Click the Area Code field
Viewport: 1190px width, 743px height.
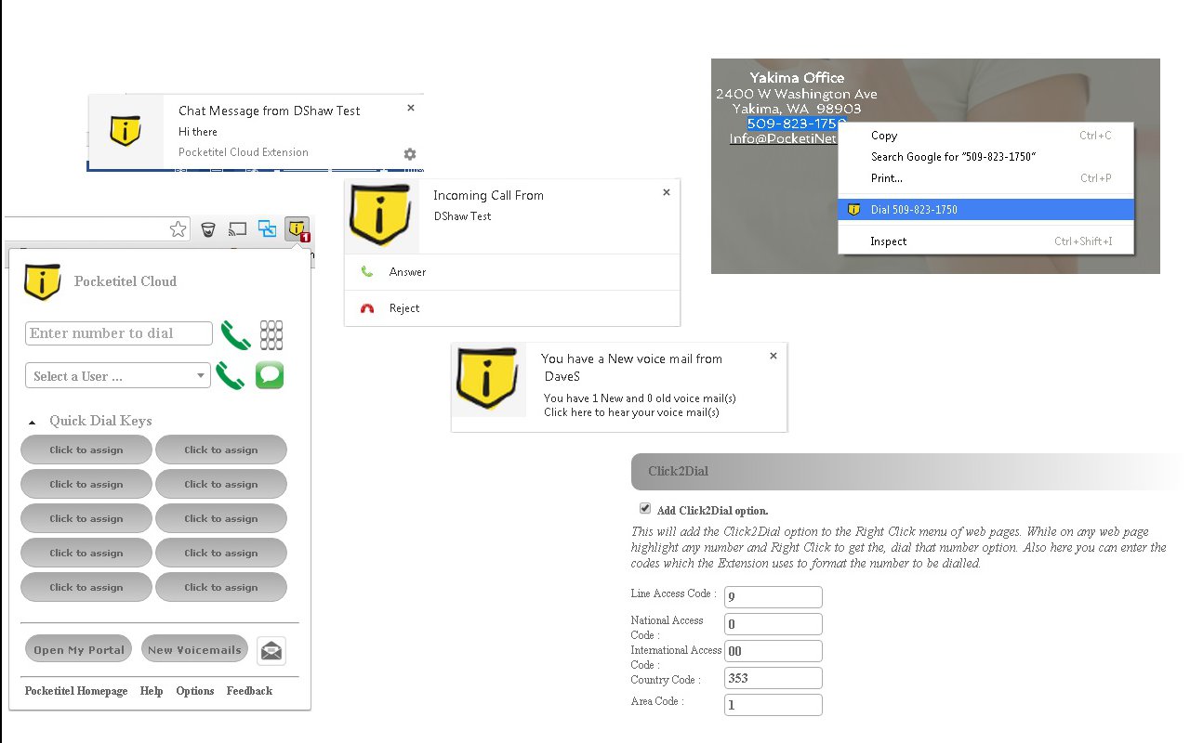pyautogui.click(x=773, y=705)
